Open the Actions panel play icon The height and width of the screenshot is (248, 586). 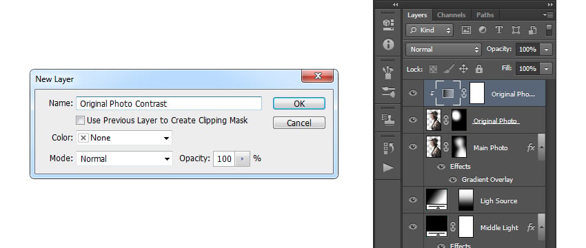[388, 167]
